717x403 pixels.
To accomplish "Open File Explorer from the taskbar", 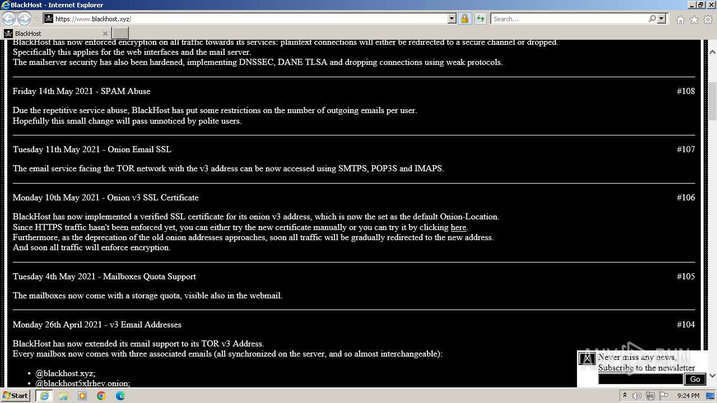I will (63, 395).
